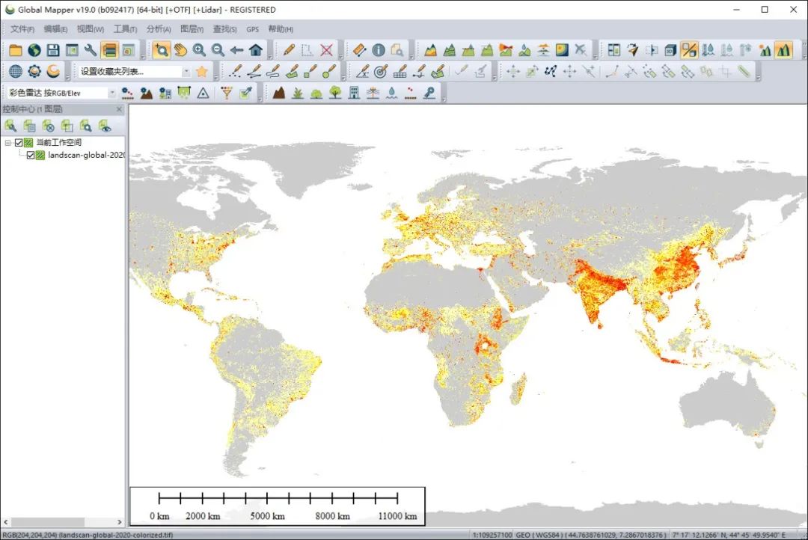The width and height of the screenshot is (808, 540).
Task: Open the 设置收藏夹列表 favorites dropdown
Action: tap(186, 72)
